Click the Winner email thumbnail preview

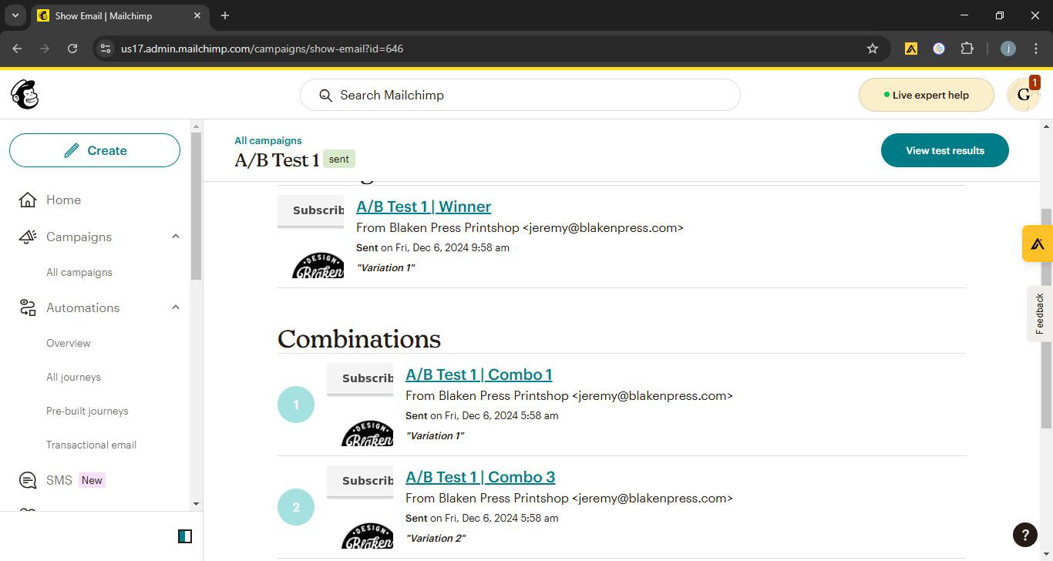click(x=311, y=237)
